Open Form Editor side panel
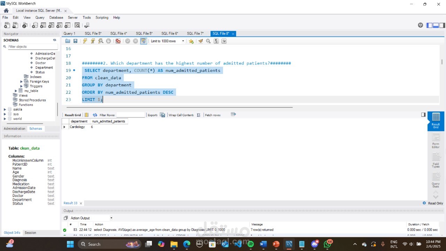The height and width of the screenshot is (251, 446). pos(436,141)
